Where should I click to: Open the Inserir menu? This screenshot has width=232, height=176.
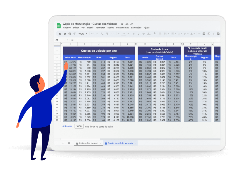90,28
